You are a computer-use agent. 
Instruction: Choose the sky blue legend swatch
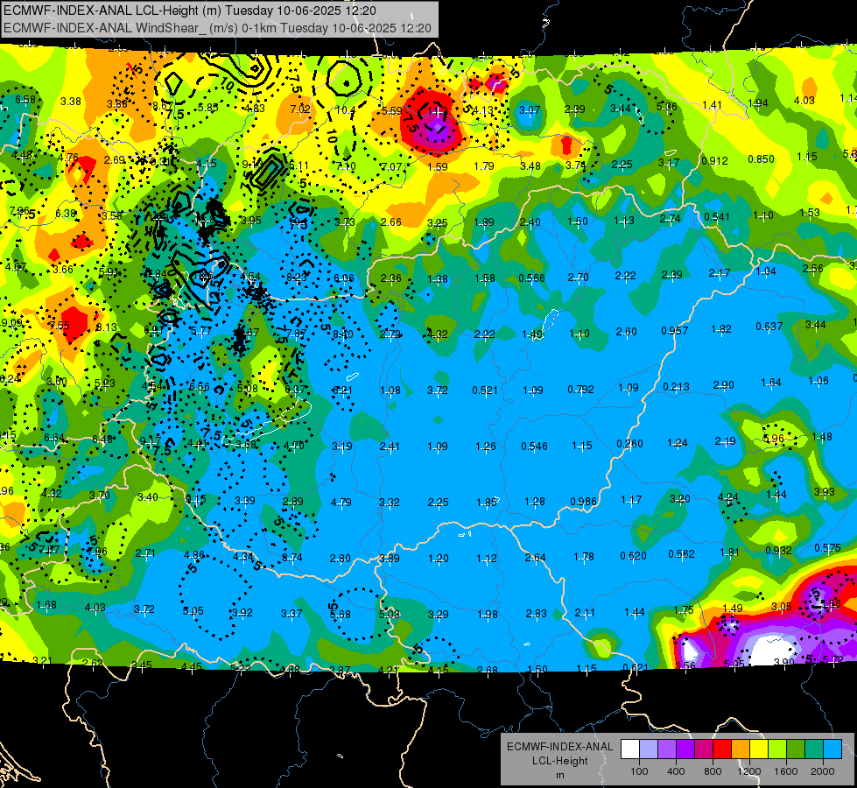click(832, 749)
